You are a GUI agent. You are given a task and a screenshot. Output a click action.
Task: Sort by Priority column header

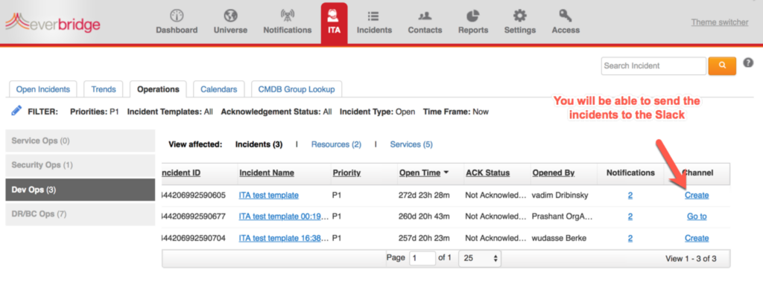point(346,173)
